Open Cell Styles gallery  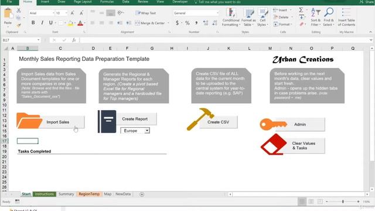click(x=262, y=17)
